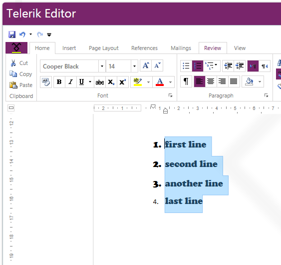
Task: Toggle Underline formatting
Action: (x=82, y=82)
